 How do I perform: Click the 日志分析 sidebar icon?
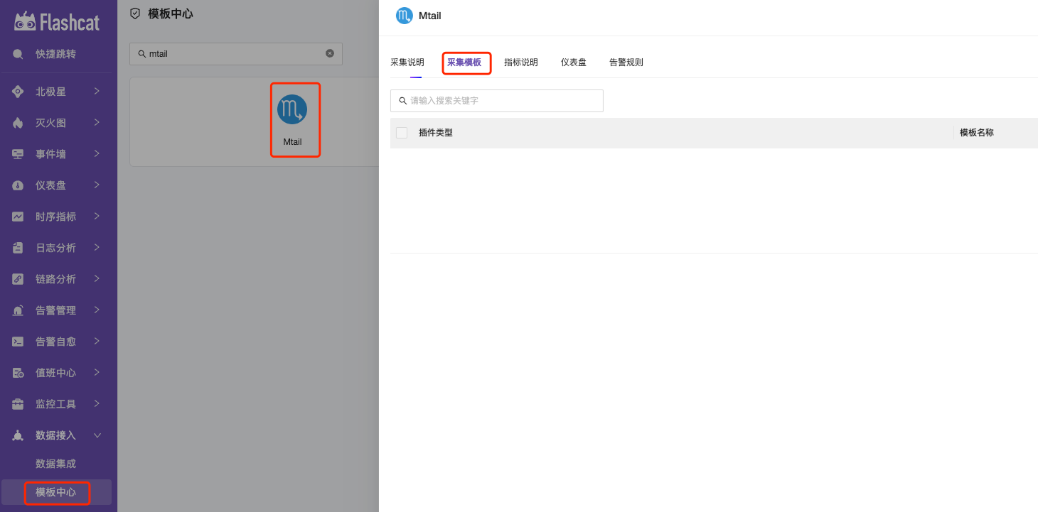tap(18, 248)
